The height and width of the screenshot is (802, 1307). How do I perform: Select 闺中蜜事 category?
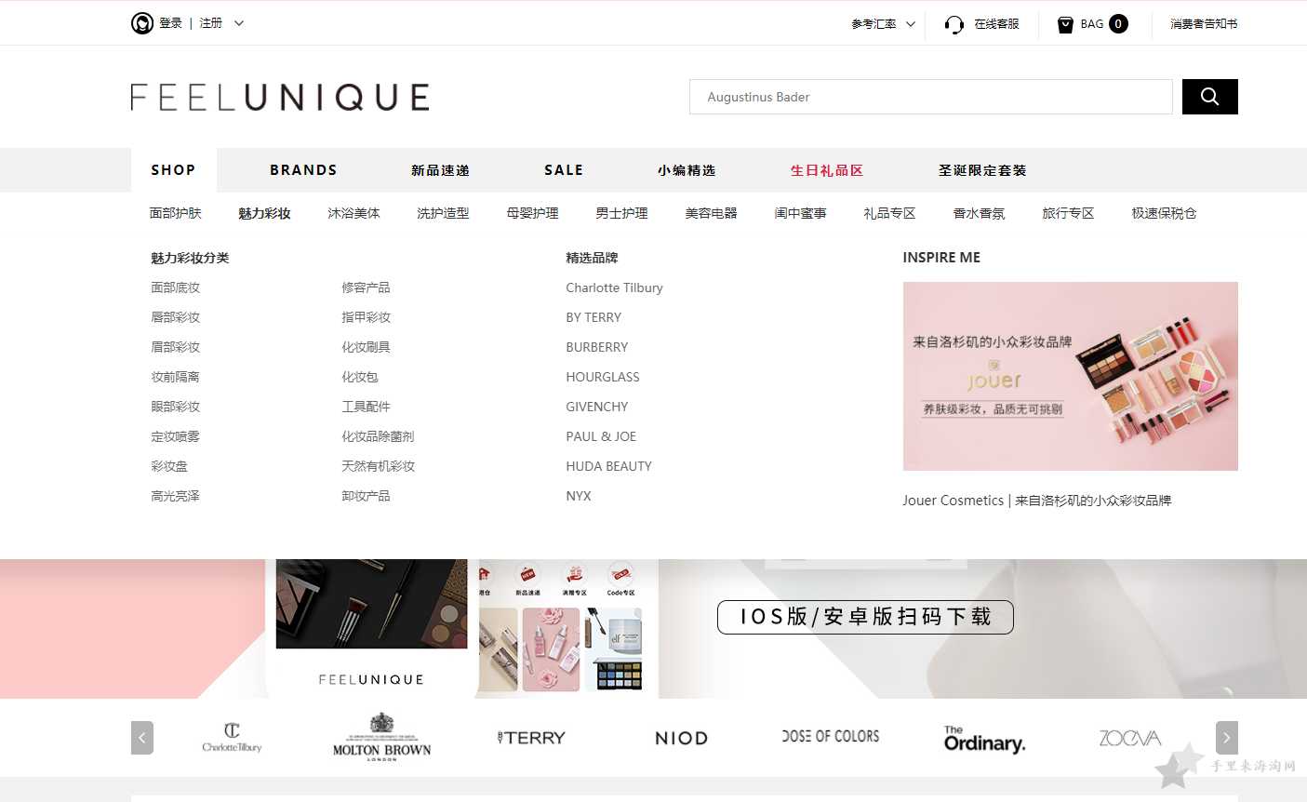pyautogui.click(x=800, y=213)
